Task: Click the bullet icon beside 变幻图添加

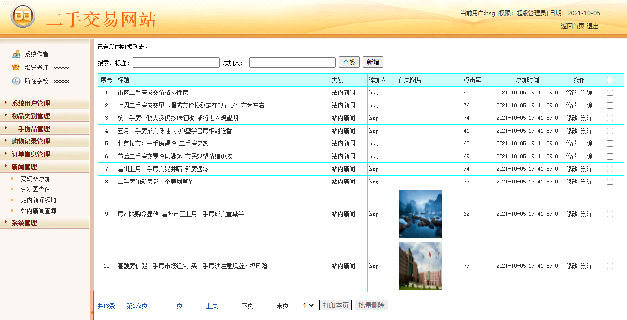Action: [x=12, y=179]
